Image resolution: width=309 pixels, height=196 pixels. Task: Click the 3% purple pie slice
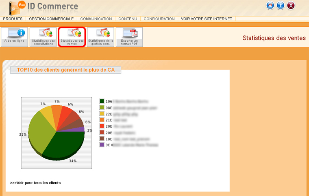tap(79, 129)
